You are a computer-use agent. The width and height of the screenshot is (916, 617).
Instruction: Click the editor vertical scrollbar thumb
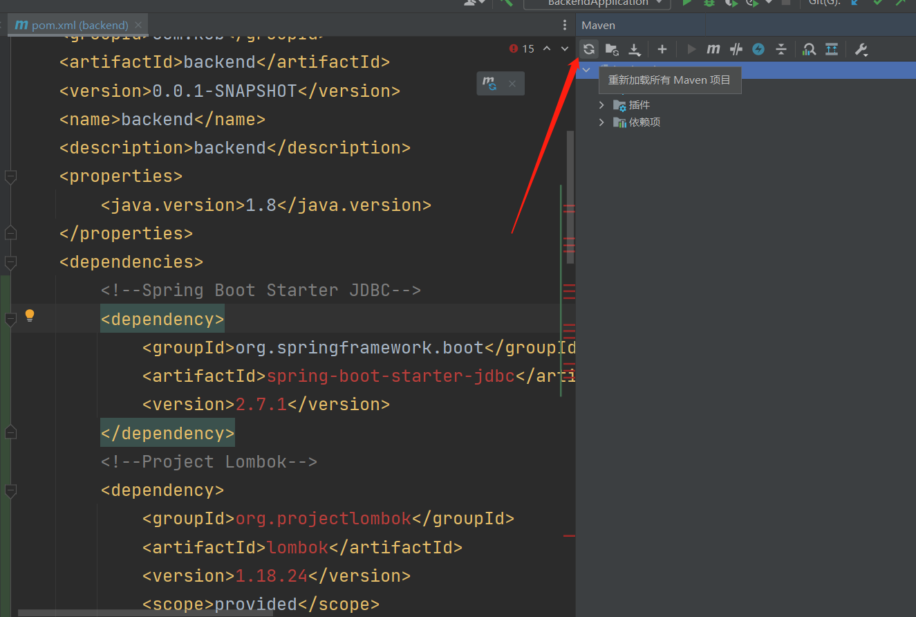[570, 197]
